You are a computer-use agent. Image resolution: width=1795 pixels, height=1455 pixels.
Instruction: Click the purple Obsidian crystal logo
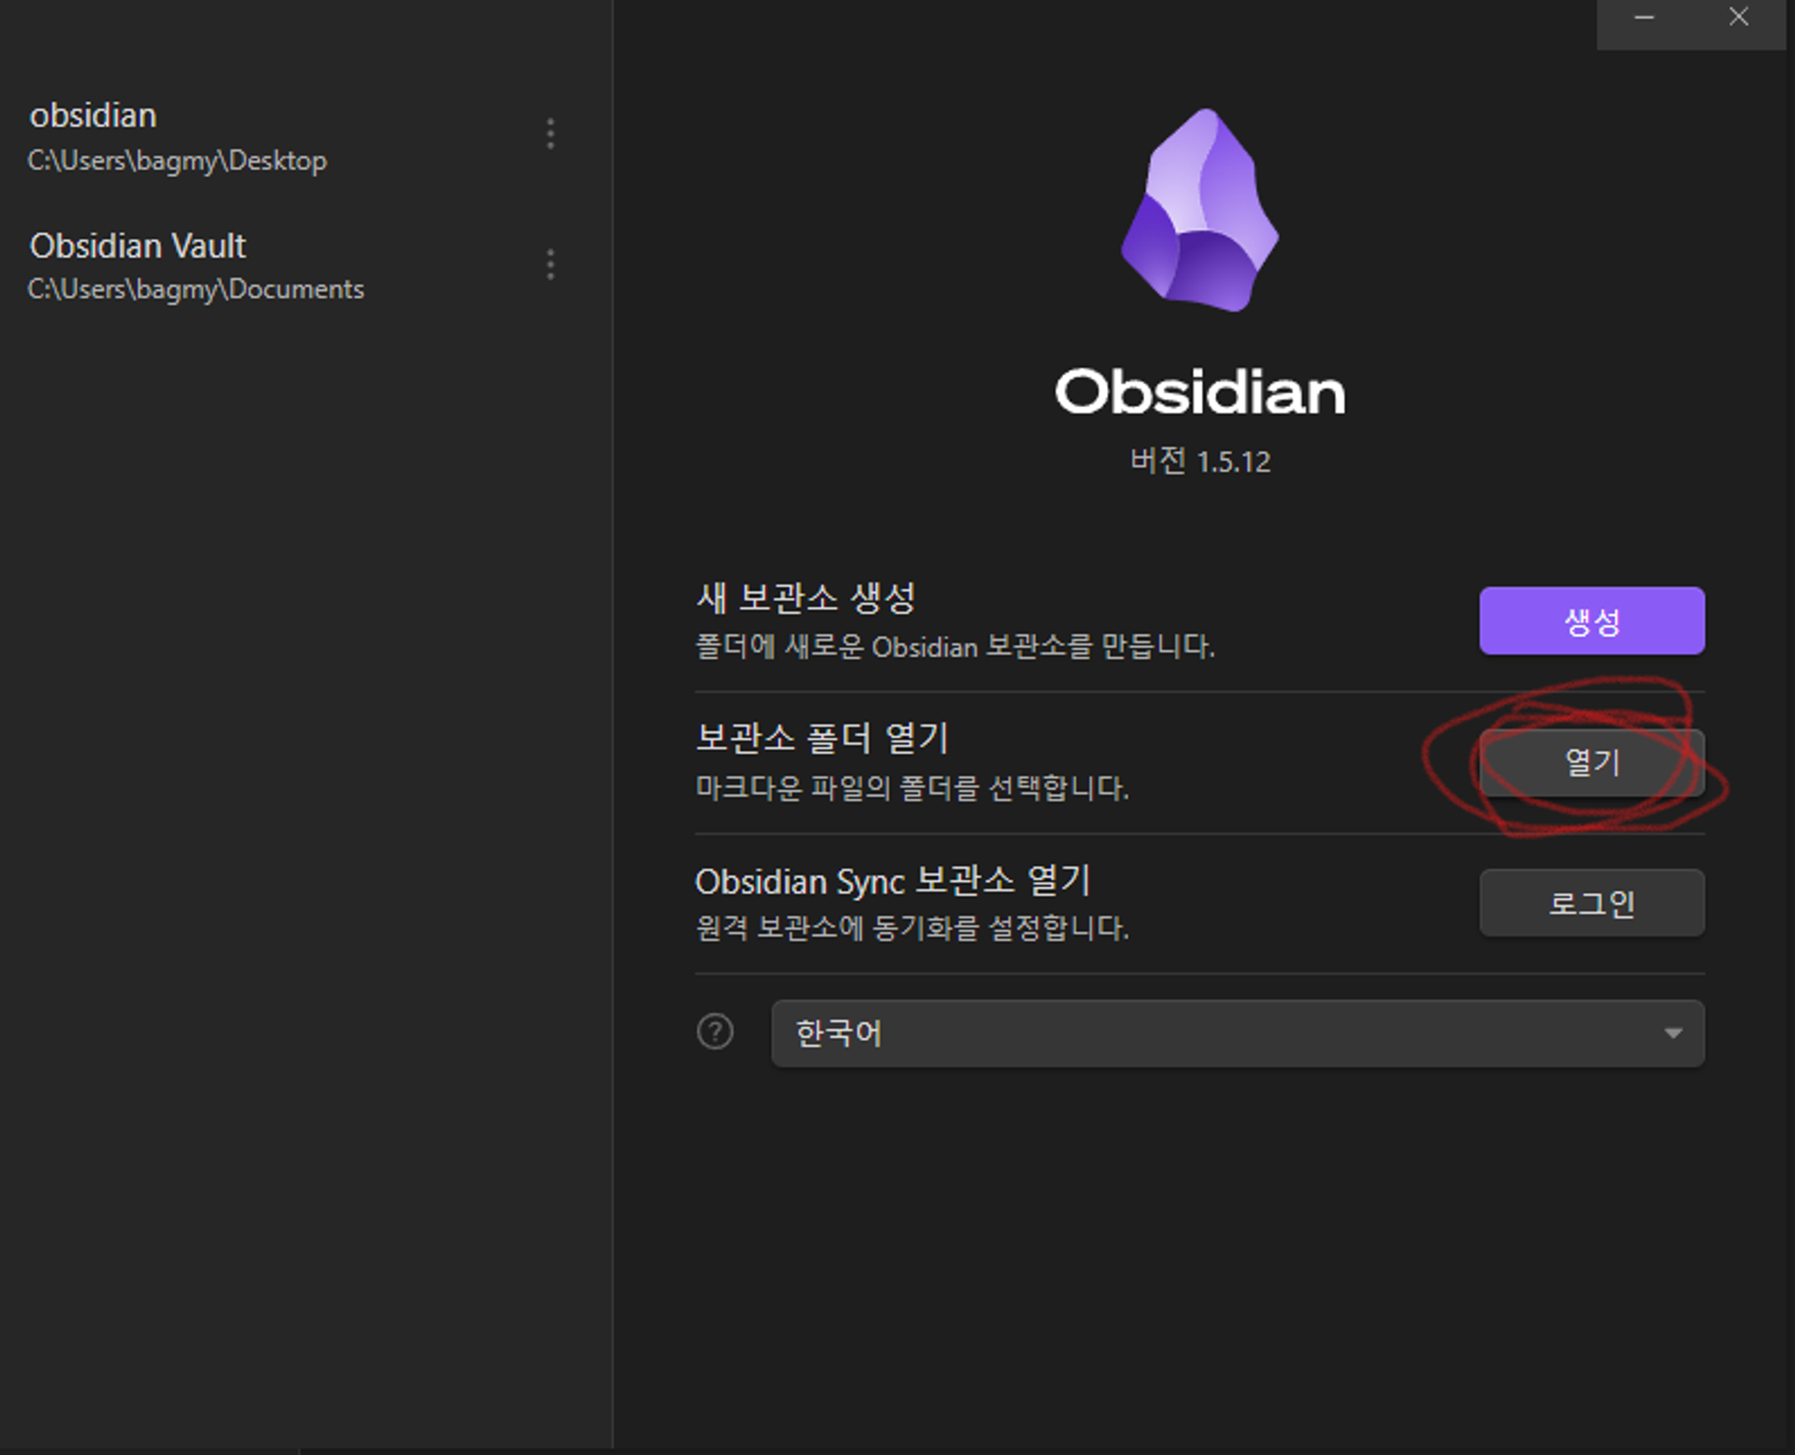pos(1200,210)
